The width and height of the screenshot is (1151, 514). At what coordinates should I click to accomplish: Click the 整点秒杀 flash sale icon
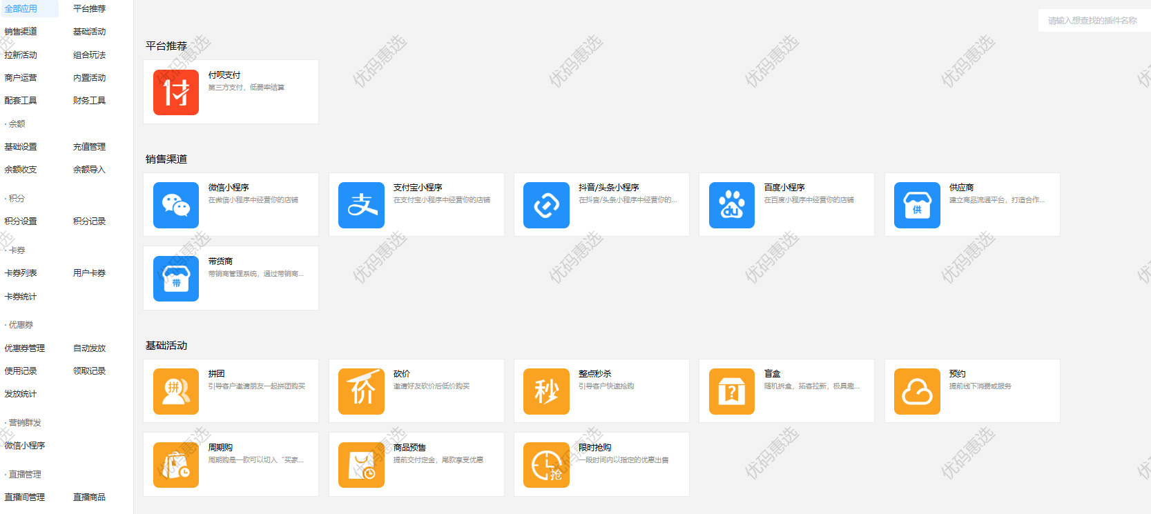[546, 391]
